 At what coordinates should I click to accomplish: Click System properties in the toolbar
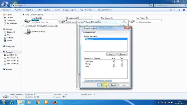click(43, 10)
